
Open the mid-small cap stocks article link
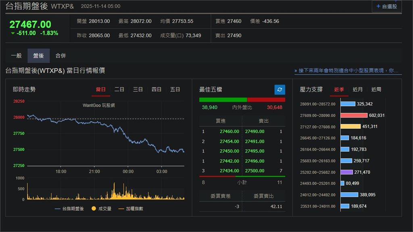coord(346,70)
